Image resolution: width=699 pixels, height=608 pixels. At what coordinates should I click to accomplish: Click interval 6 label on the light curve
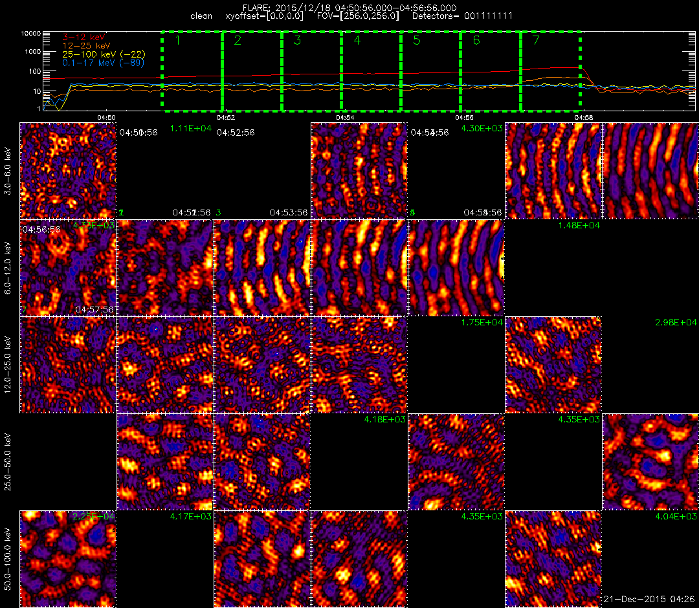pyautogui.click(x=476, y=41)
